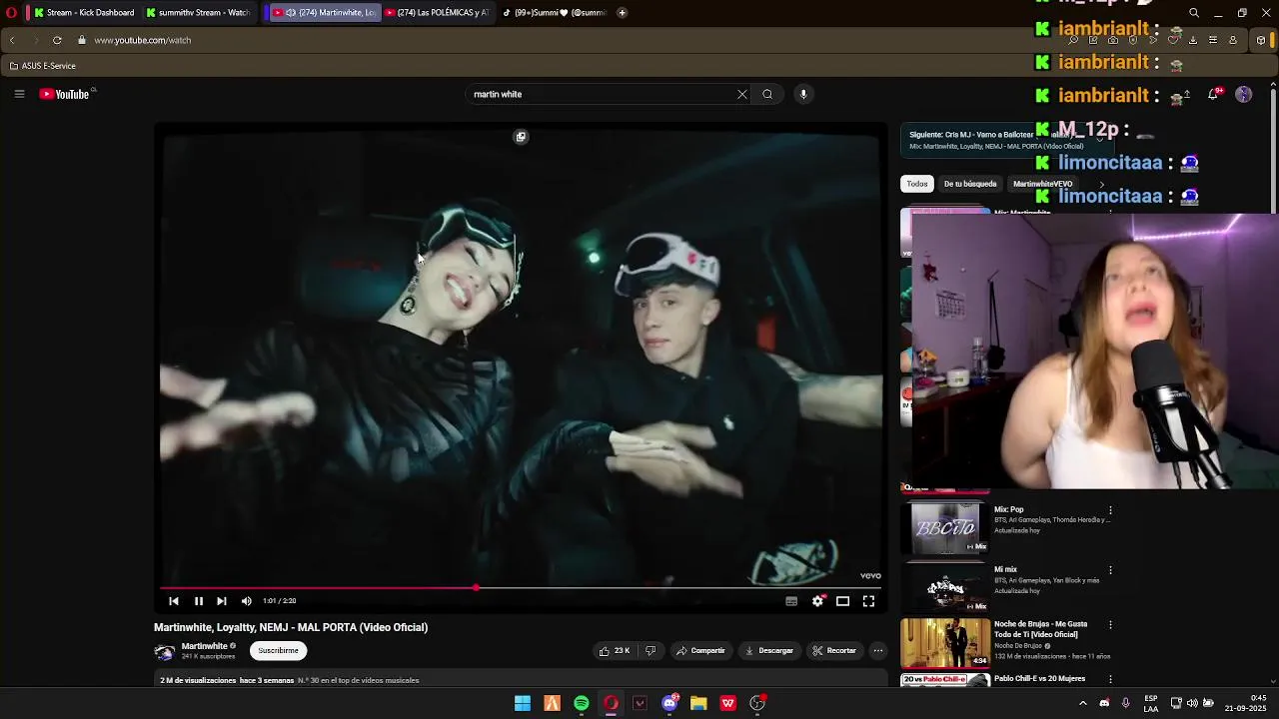The width and height of the screenshot is (1279, 719).
Task: Seek on the red video progress bar
Action: 520,588
